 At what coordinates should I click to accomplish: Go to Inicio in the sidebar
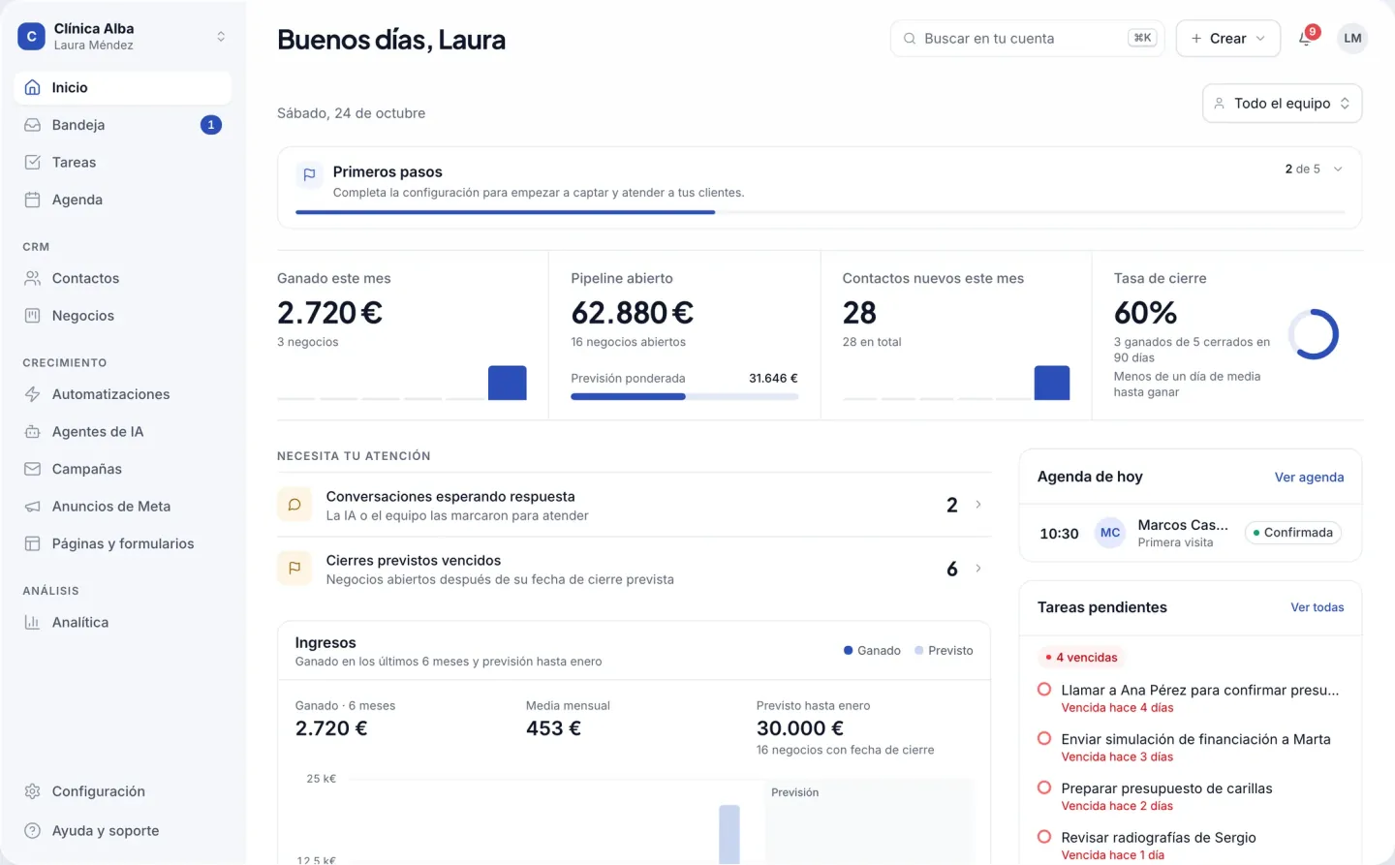[x=123, y=87]
